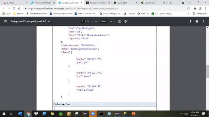Change ENG input language
This screenshot has width=209, height=117.
pos(186,114)
